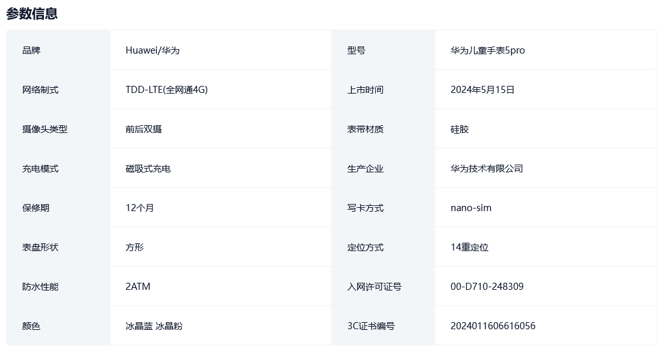Click the 00-D710-248309 license number
This screenshot has width=665, height=357.
coord(487,287)
